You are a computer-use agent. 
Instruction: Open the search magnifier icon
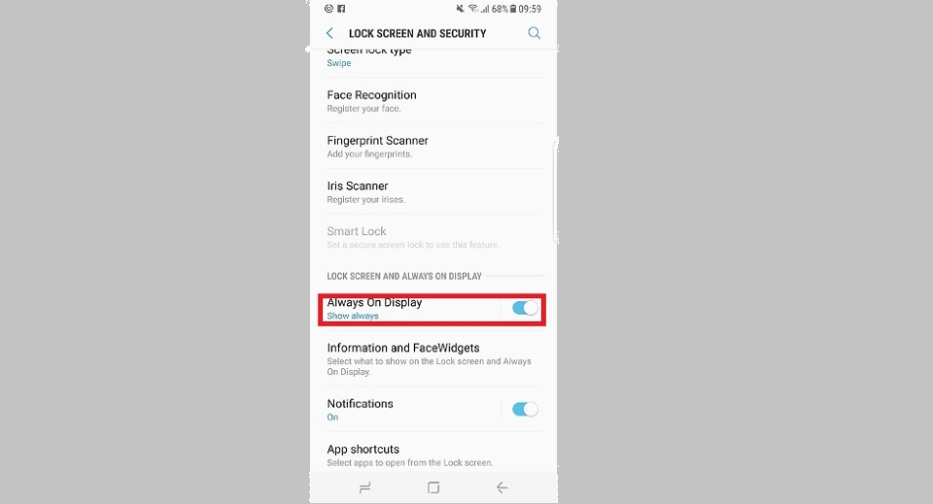click(535, 33)
